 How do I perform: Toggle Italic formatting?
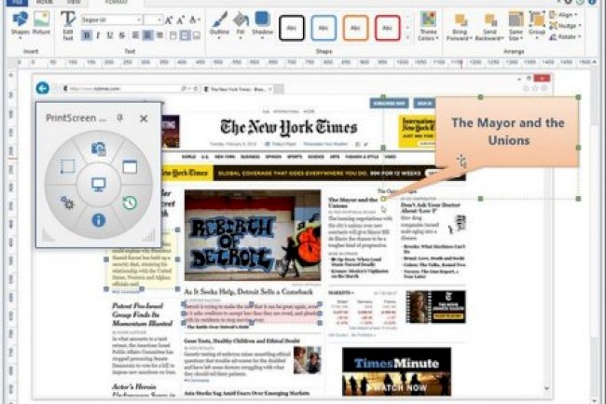[98, 35]
